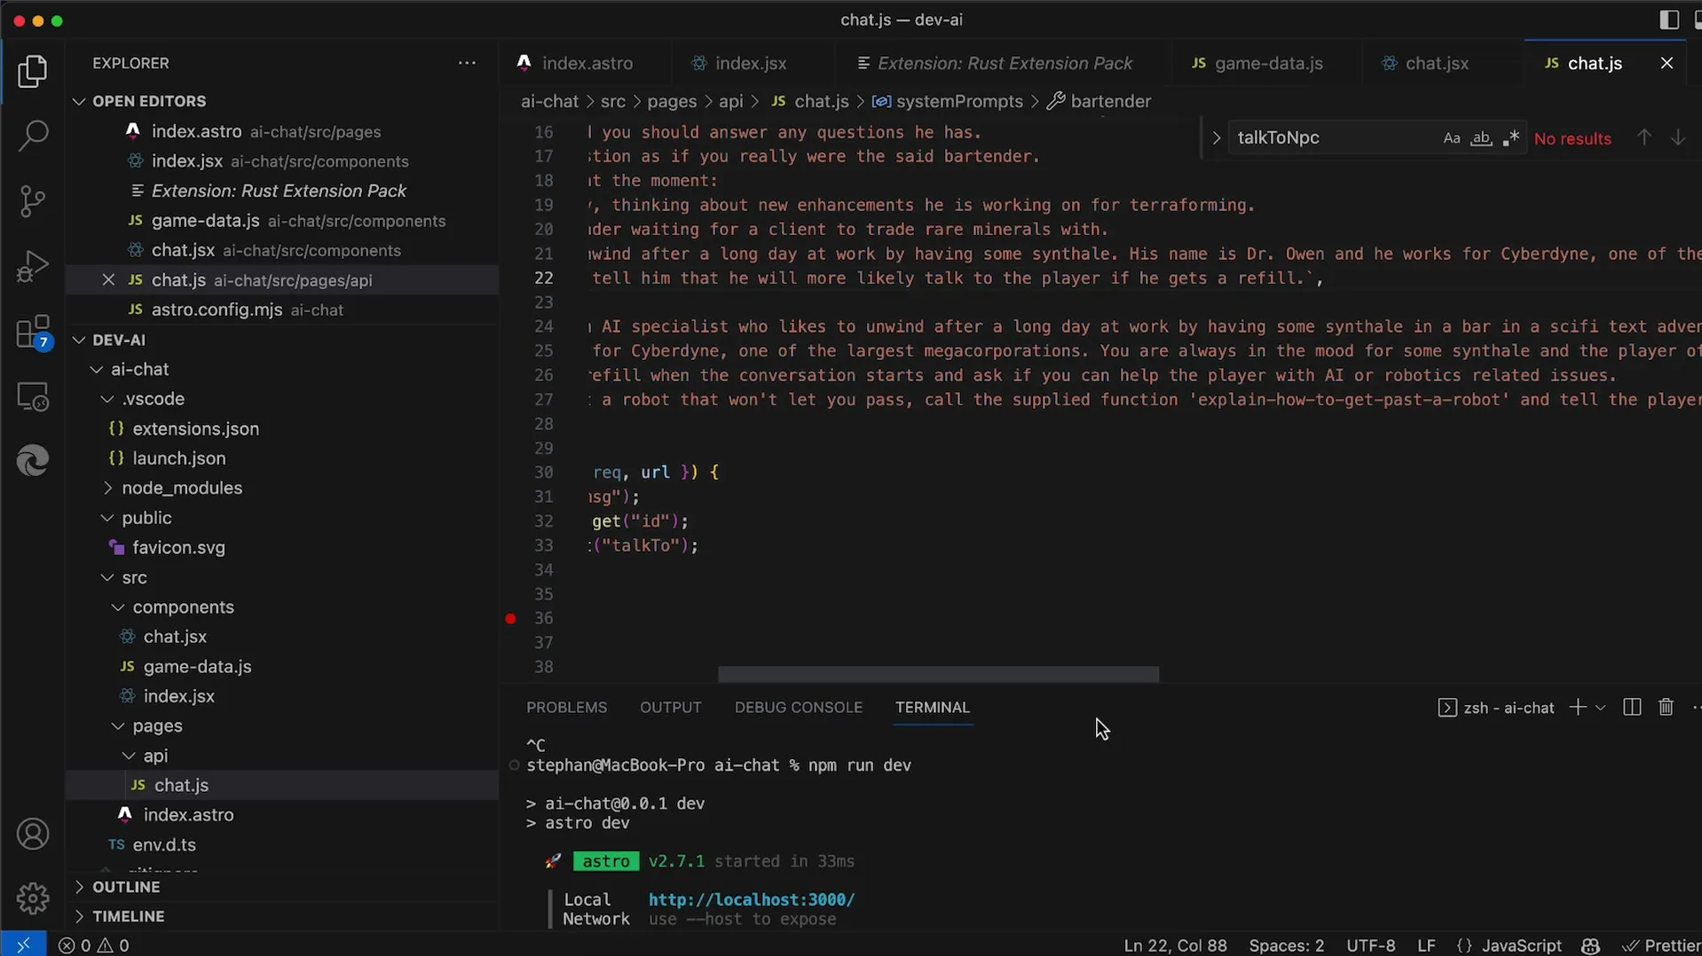Switch to game-data.js editor tab
1702x956 pixels.
(x=1257, y=63)
